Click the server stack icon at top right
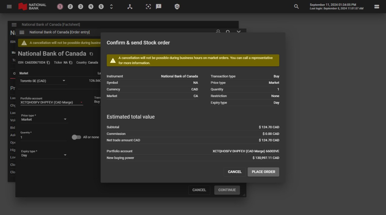Viewport: 386px width, 215px height. 377,7
